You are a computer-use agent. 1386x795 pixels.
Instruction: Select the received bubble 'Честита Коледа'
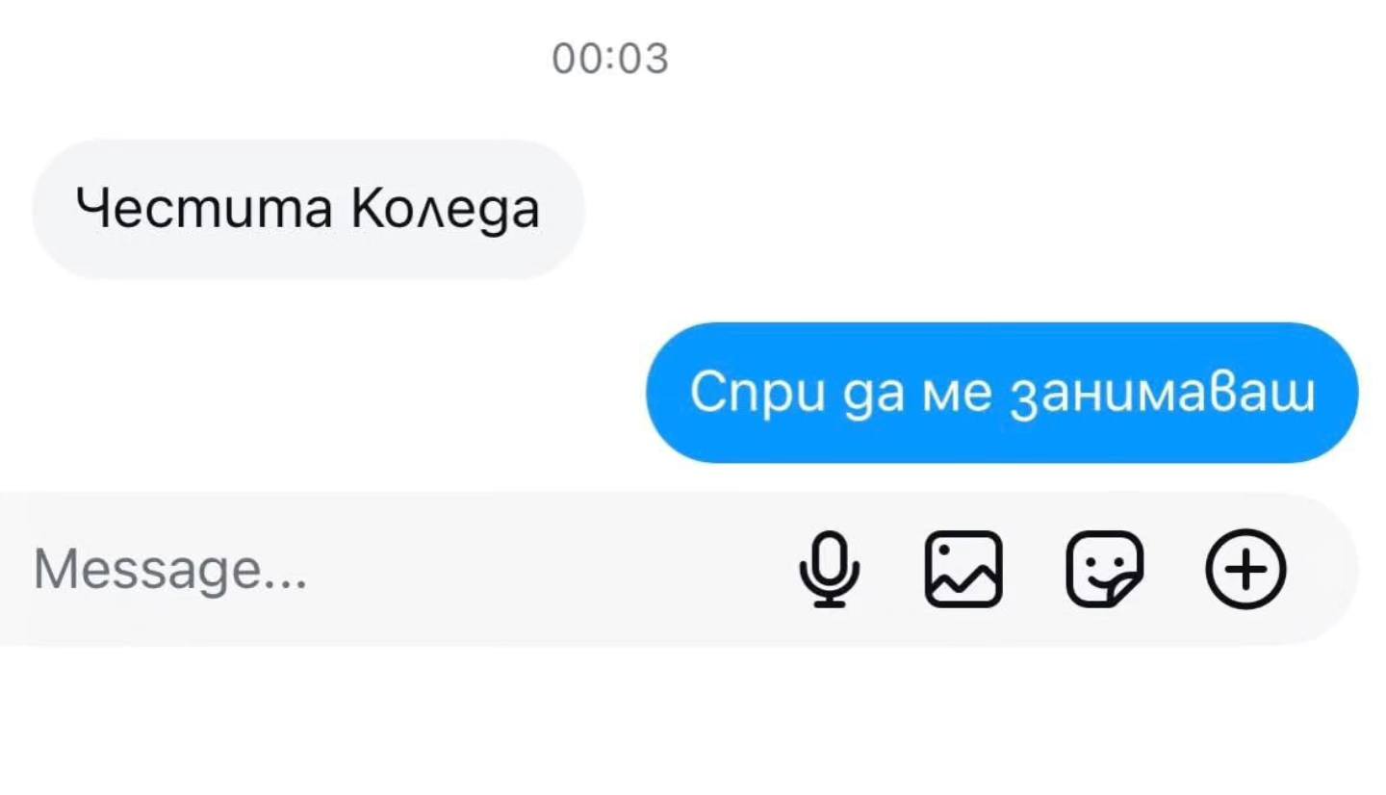click(x=308, y=209)
